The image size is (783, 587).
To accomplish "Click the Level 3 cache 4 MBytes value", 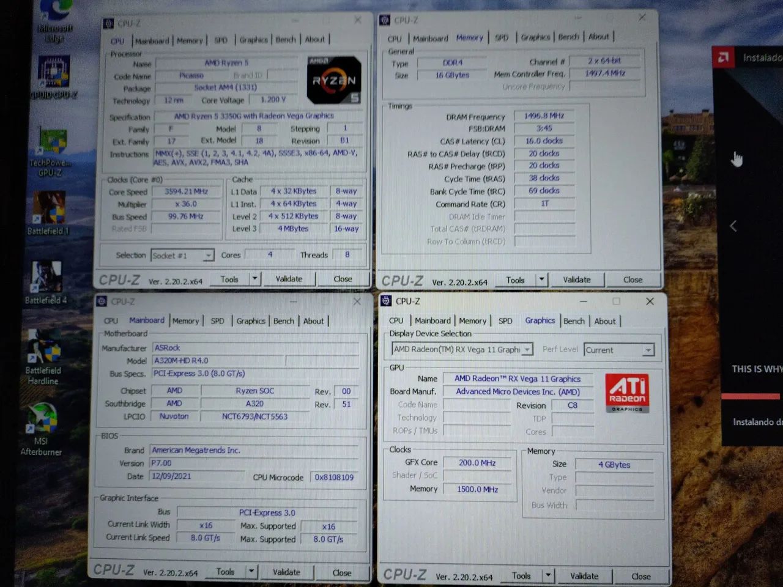I will point(293,229).
